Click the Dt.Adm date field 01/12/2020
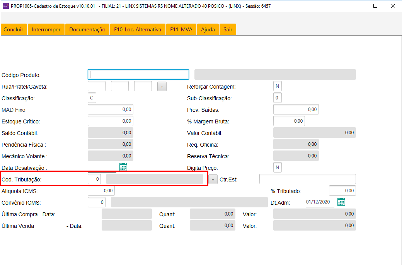The image size is (402, 265). click(320, 202)
